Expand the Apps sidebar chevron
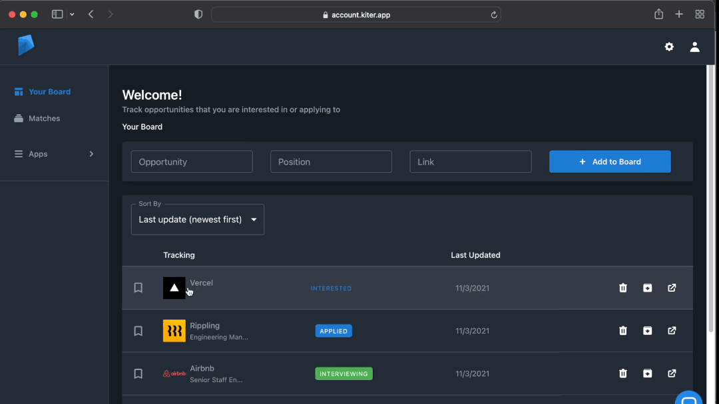Image resolution: width=719 pixels, height=404 pixels. pos(91,153)
